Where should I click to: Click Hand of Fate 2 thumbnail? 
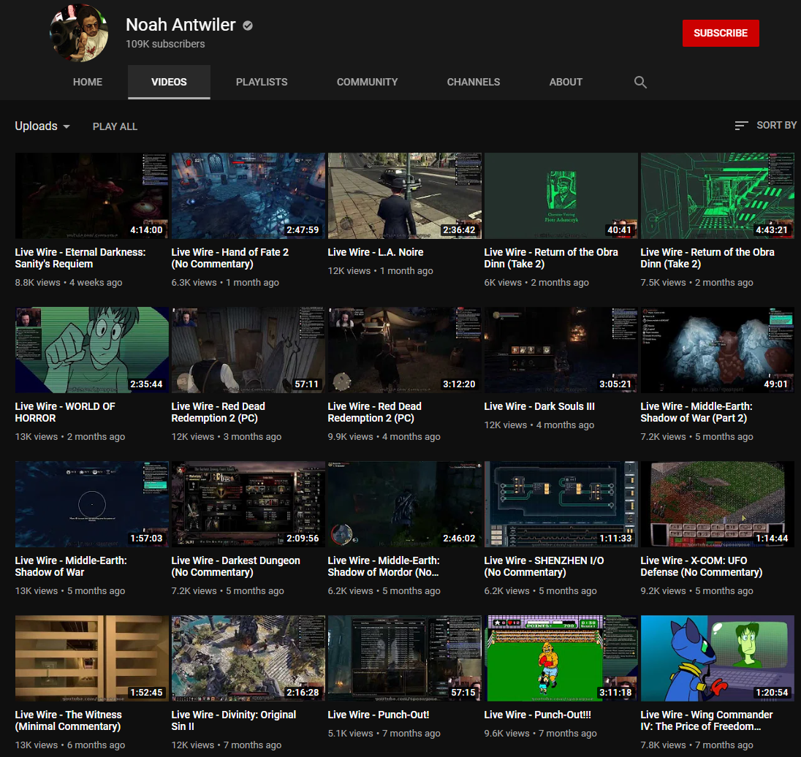click(x=248, y=196)
